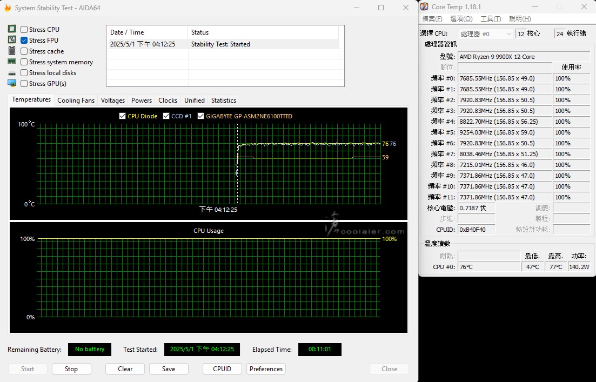Click the Core Temp app icon in title bar
The height and width of the screenshot is (382, 596).
pos(425,7)
